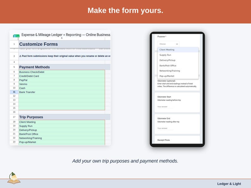The height and width of the screenshot is (188, 251).
Task: Click the 'Receipt Photo' form label
Action: tap(163, 140)
